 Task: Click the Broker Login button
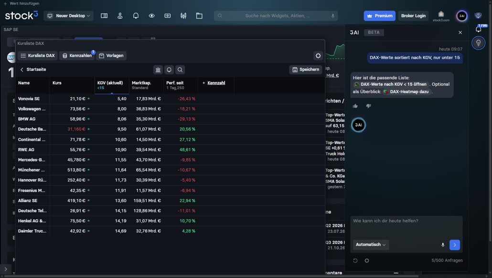(x=413, y=16)
